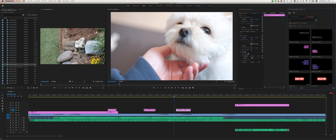Toggle uniform scale checkbox under ベクトルモーション
Image resolution: width=336 pixels, height=140 pixels.
pyautogui.click(x=251, y=25)
